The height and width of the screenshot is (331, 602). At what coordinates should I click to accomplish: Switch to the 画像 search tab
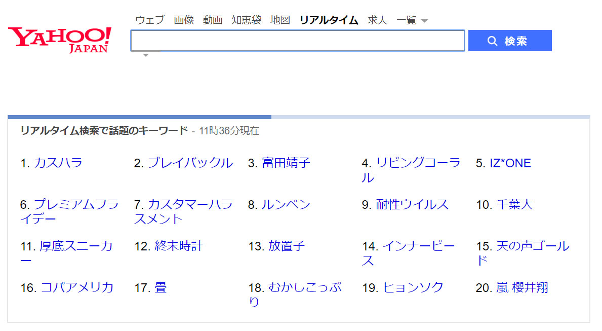[x=183, y=20]
